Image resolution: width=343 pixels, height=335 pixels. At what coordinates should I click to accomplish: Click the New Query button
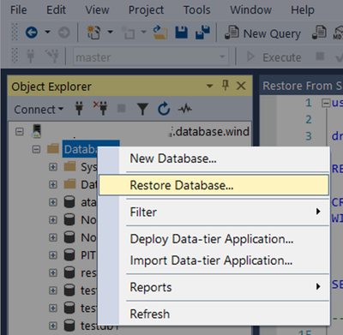[x=262, y=33]
